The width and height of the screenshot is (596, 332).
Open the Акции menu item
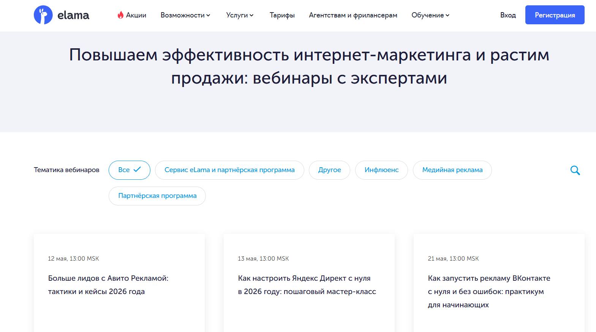coord(132,15)
